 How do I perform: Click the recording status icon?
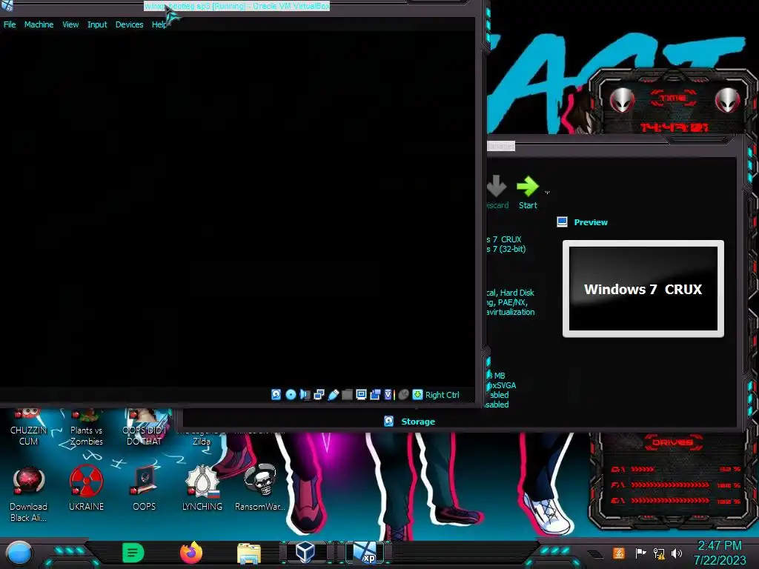(x=375, y=395)
